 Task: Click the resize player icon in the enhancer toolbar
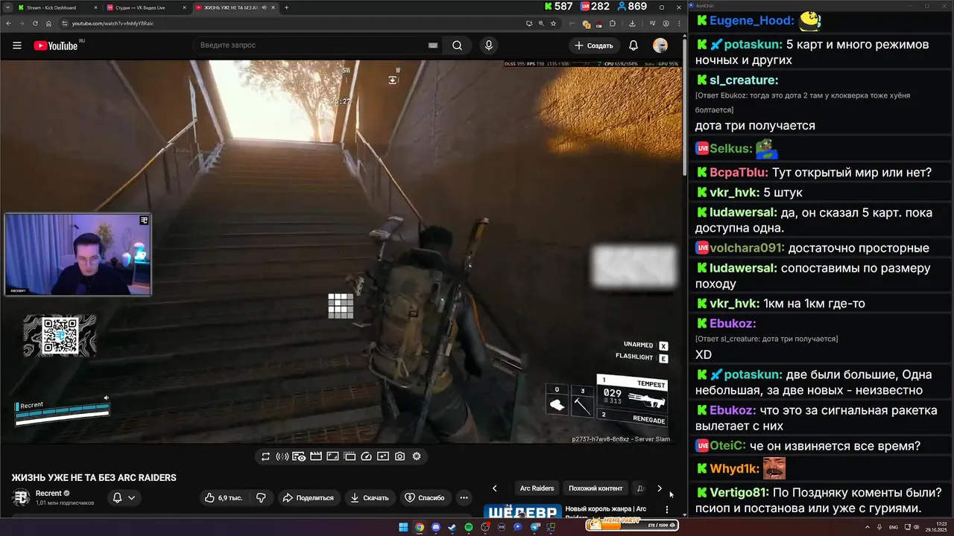(x=332, y=456)
